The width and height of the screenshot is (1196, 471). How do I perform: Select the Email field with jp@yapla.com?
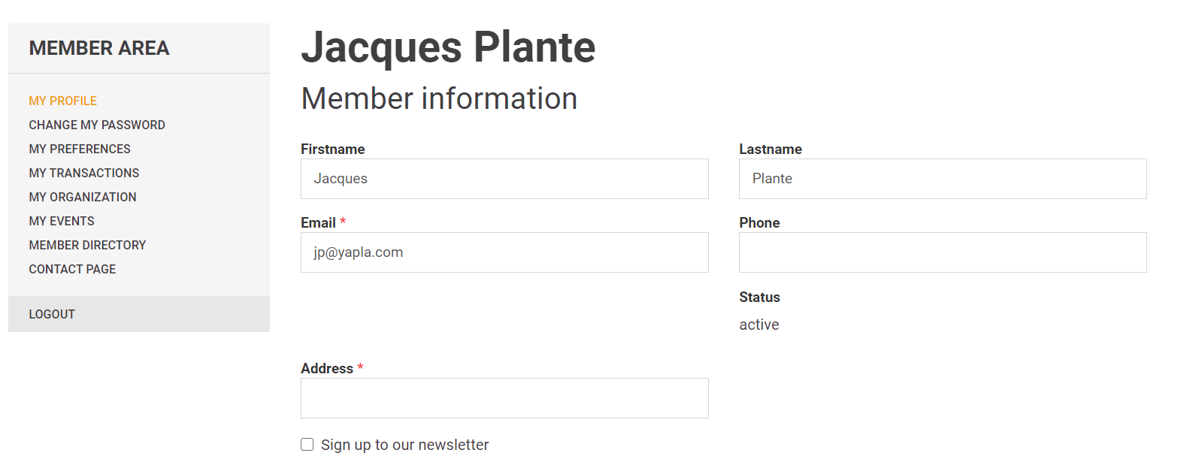(x=504, y=252)
